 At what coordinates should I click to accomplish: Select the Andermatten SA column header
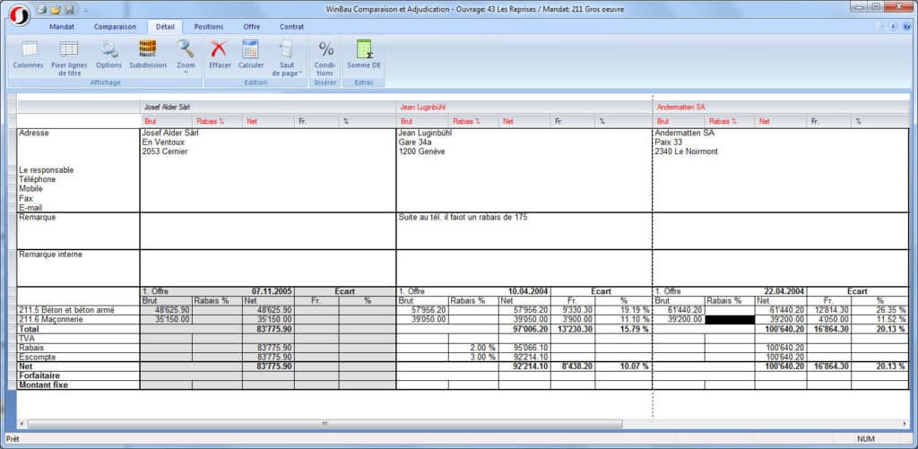point(782,108)
